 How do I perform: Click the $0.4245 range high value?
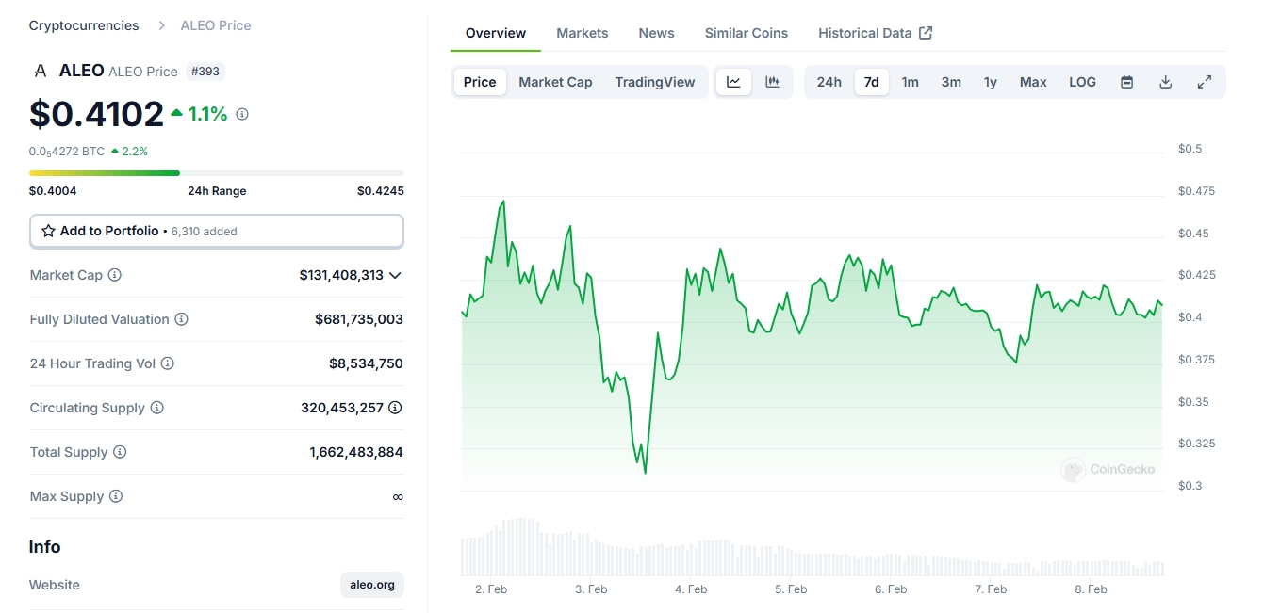[x=381, y=191]
